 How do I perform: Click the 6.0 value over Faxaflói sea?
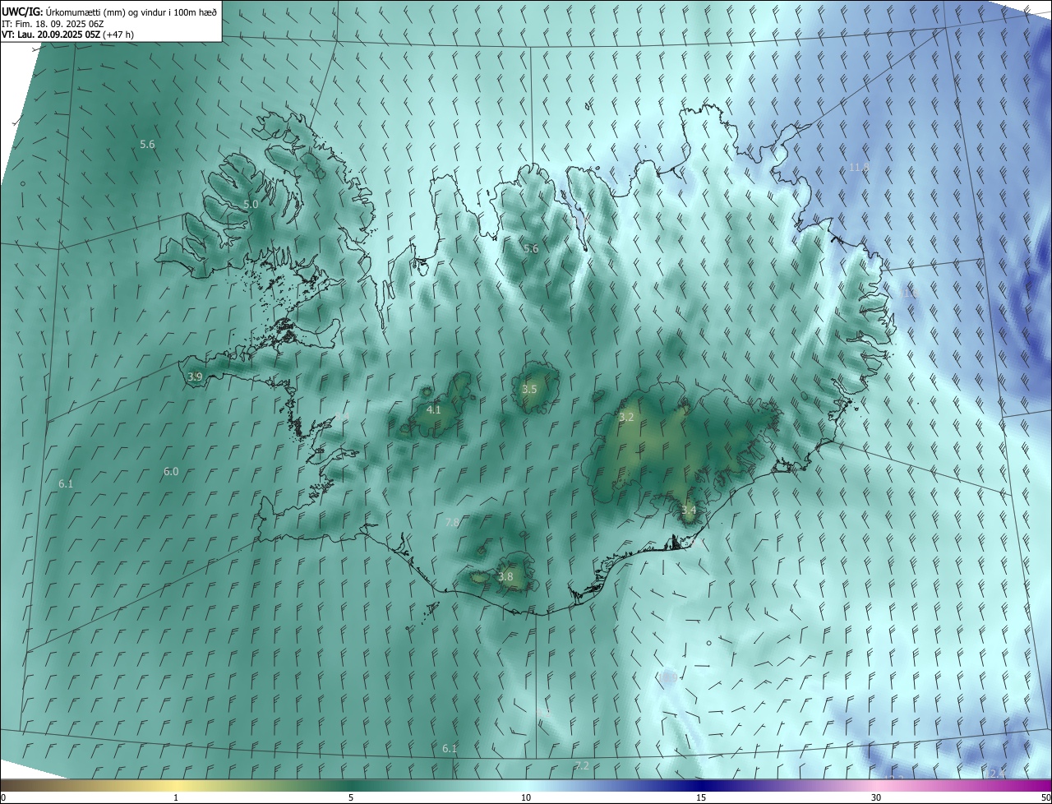pos(171,471)
